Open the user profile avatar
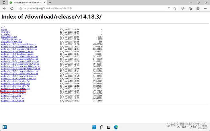Screen dimensions: 210x131 coord(198,8)
